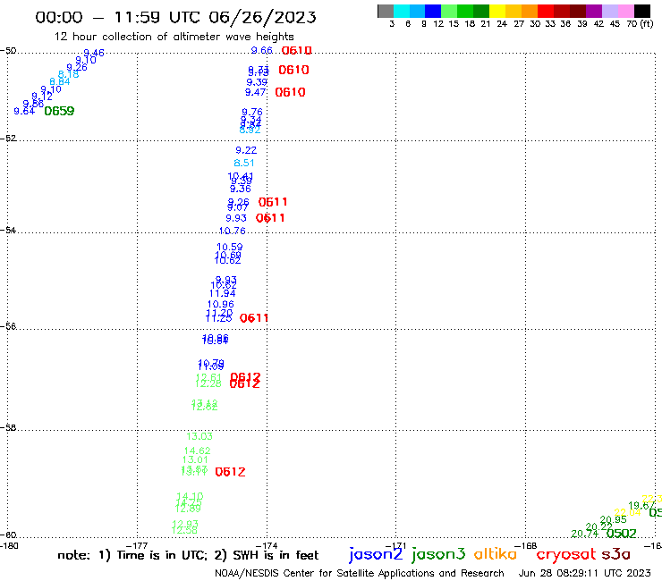
Task: Click the -58 latitude axis label
Action: (x=8, y=428)
